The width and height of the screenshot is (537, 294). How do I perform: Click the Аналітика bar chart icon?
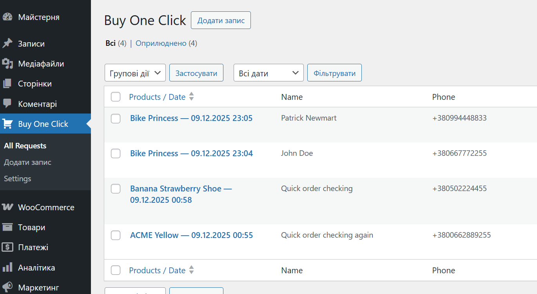[x=7, y=268]
